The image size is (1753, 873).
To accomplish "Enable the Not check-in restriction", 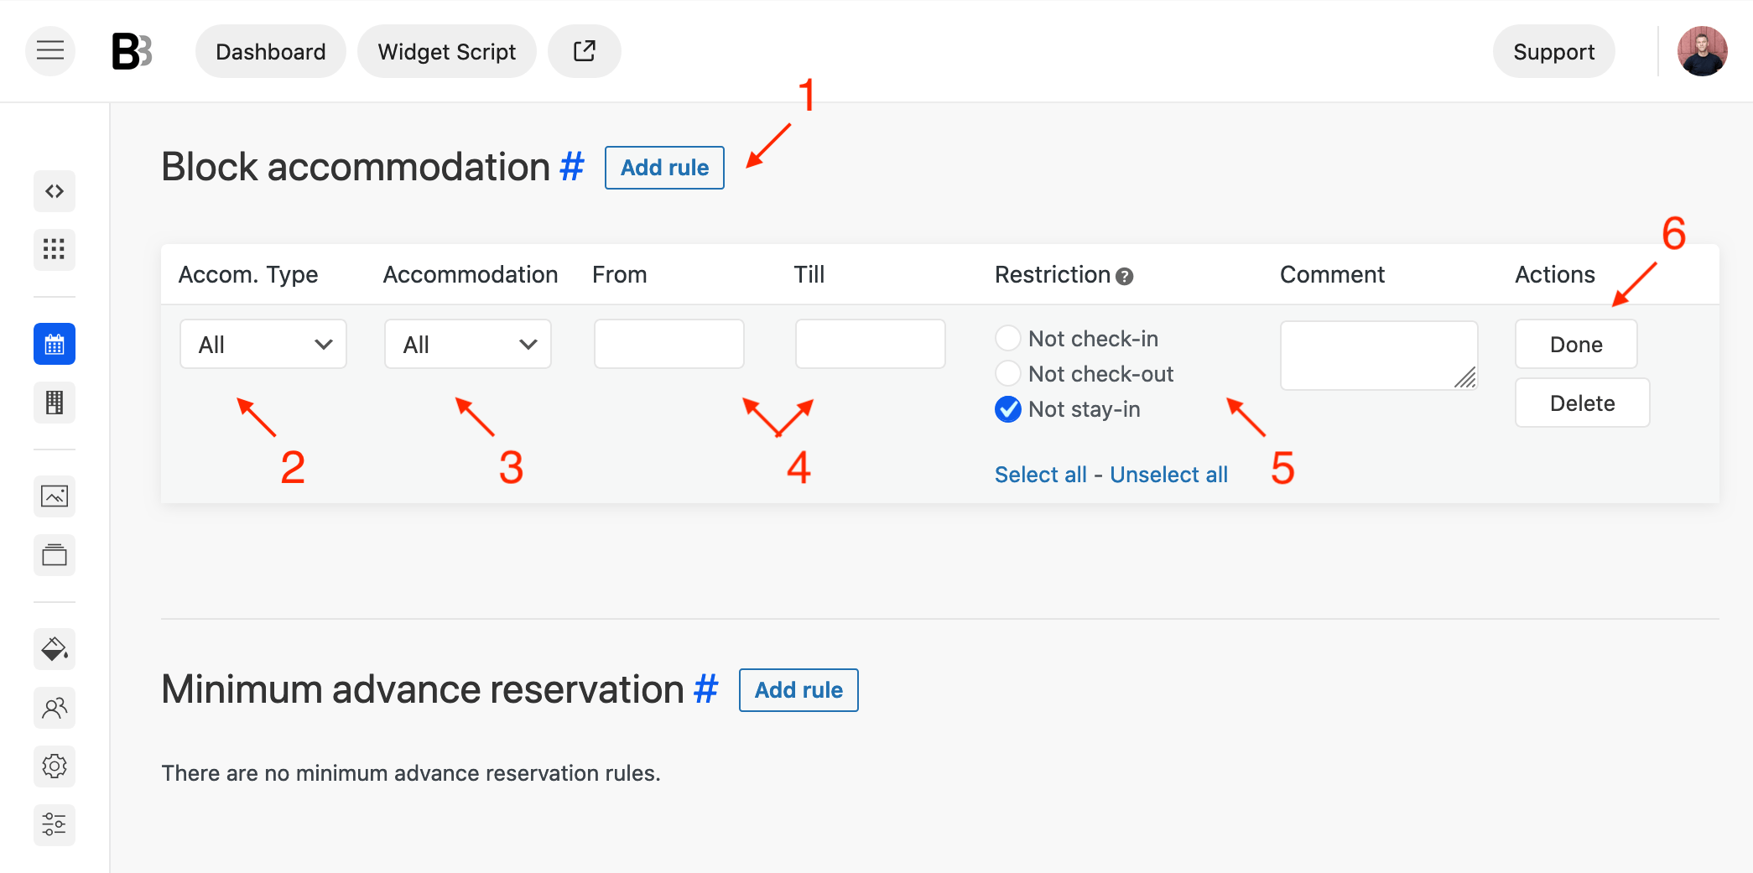I will (x=1007, y=338).
